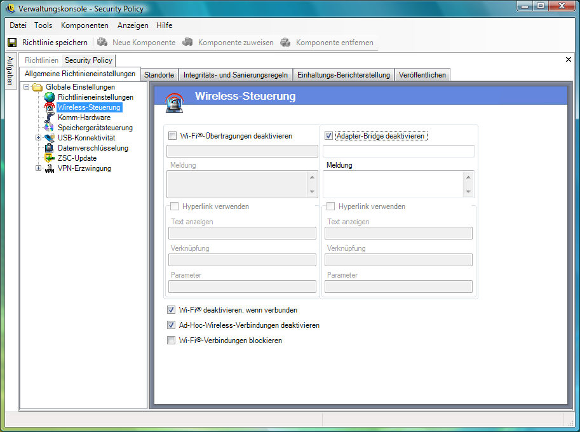Viewport: 580px width, 432px height.
Task: Click the ZSC-Update icon
Action: click(50, 158)
